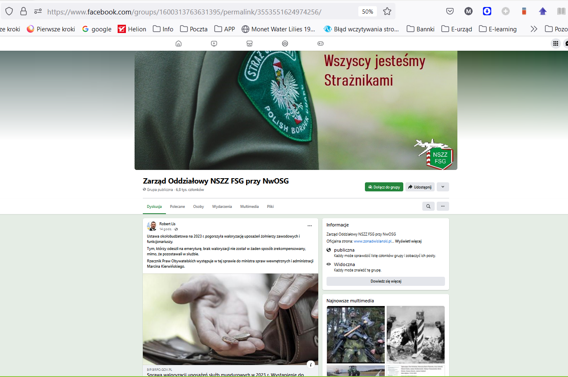This screenshot has width=568, height=377.
Task: Open the www.zonadwislanski.pl link
Action: click(373, 241)
